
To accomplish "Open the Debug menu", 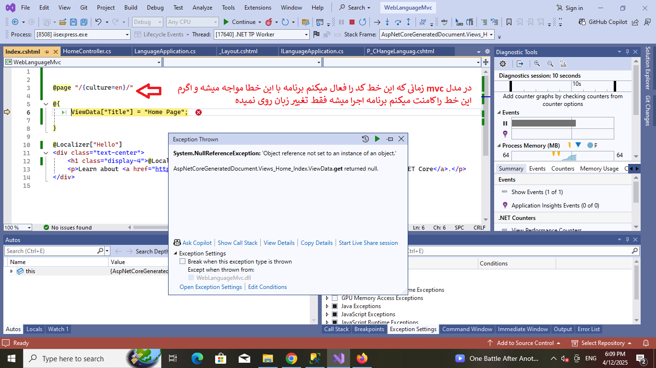I will pos(155,8).
